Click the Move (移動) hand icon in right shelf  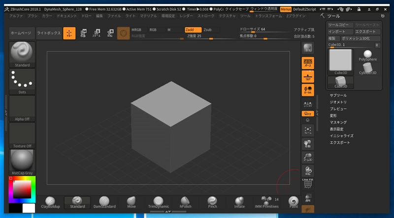[308, 144]
